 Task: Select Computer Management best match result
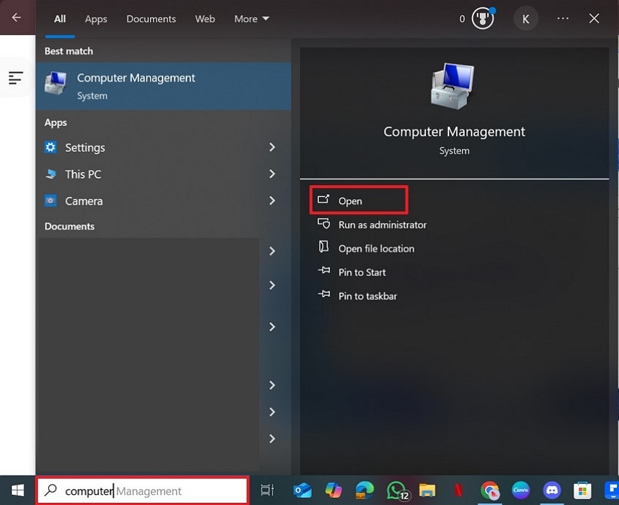pos(163,86)
